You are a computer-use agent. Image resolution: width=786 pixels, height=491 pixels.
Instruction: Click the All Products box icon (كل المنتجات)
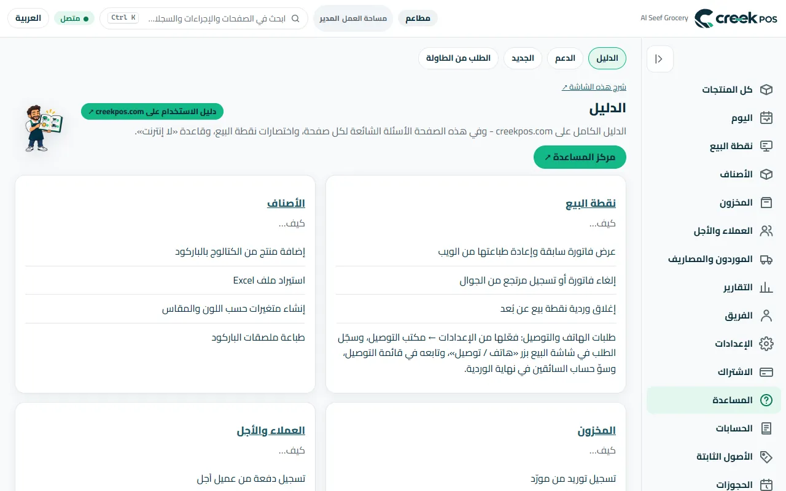766,90
